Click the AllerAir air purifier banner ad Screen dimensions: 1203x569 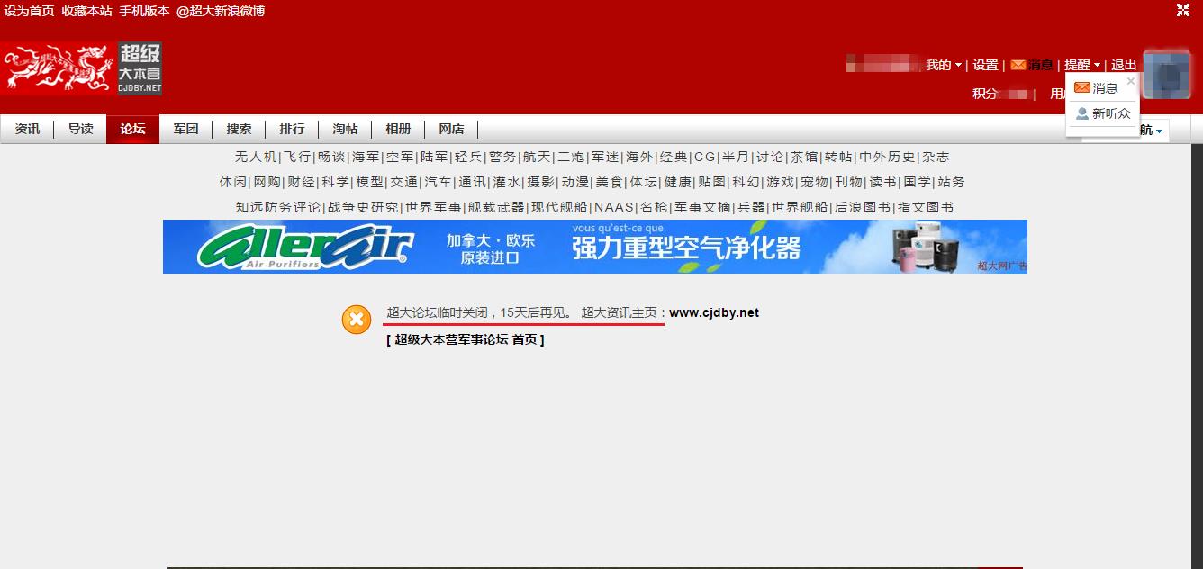pos(594,247)
